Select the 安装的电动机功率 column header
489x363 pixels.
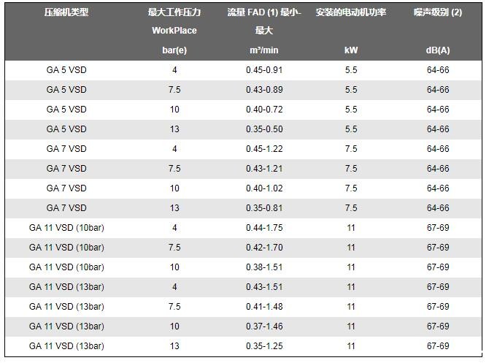351,12
